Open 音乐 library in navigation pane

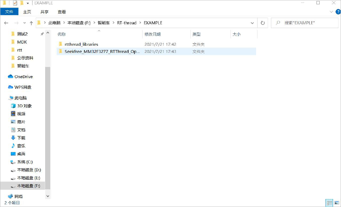click(21, 146)
